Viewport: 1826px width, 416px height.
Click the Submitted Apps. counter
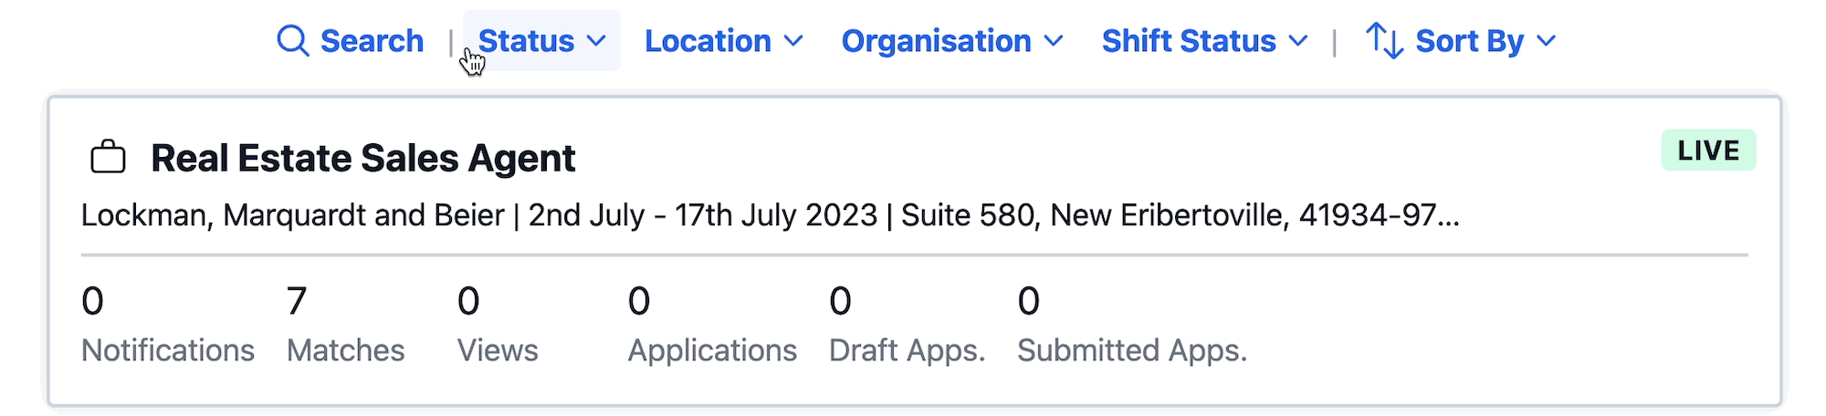pyautogui.click(x=1131, y=325)
